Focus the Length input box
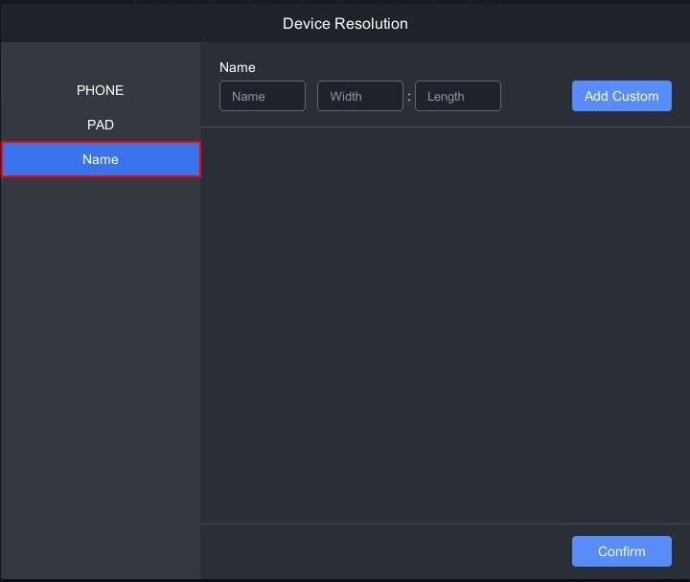This screenshot has width=690, height=582. (x=457, y=96)
